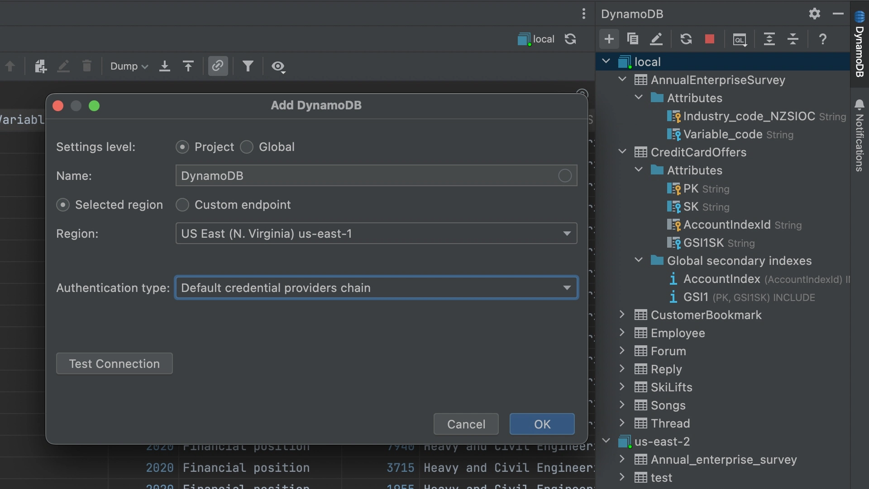869x489 pixels.
Task: Collapse the AnnualEnterpriseSurvey table node
Action: pyautogui.click(x=622, y=80)
